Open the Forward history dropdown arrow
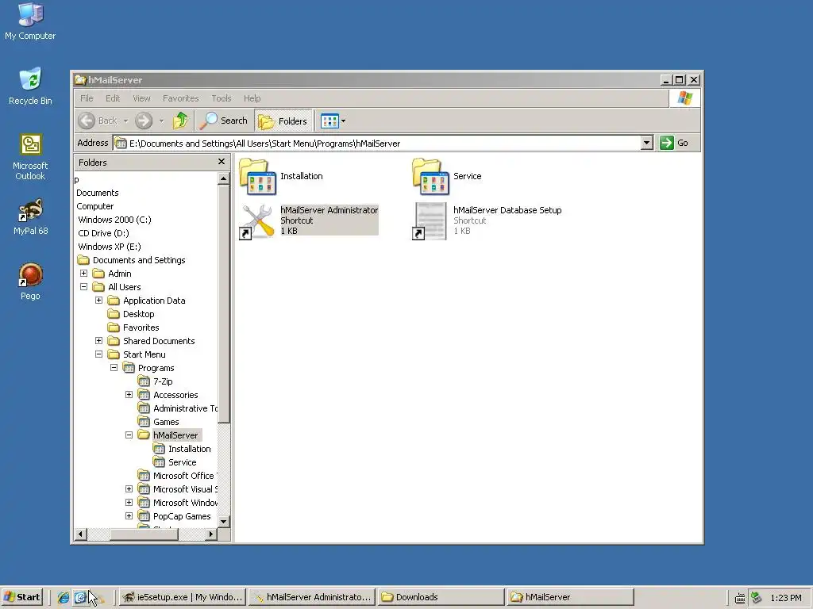The width and height of the screenshot is (813, 609). (161, 121)
